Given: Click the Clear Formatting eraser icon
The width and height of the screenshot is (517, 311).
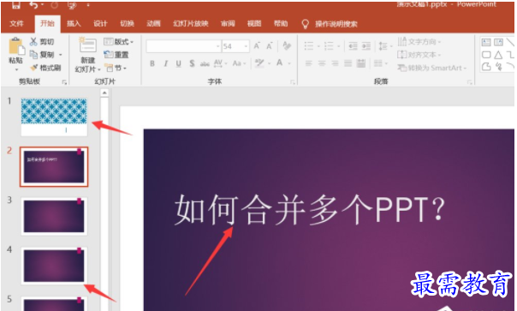Looking at the screenshot, I should point(287,46).
